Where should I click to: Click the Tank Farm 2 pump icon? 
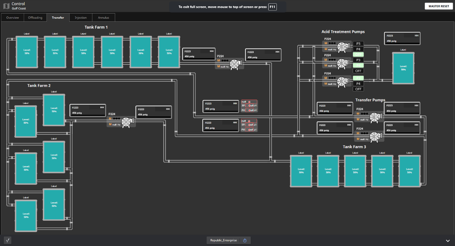(127, 122)
